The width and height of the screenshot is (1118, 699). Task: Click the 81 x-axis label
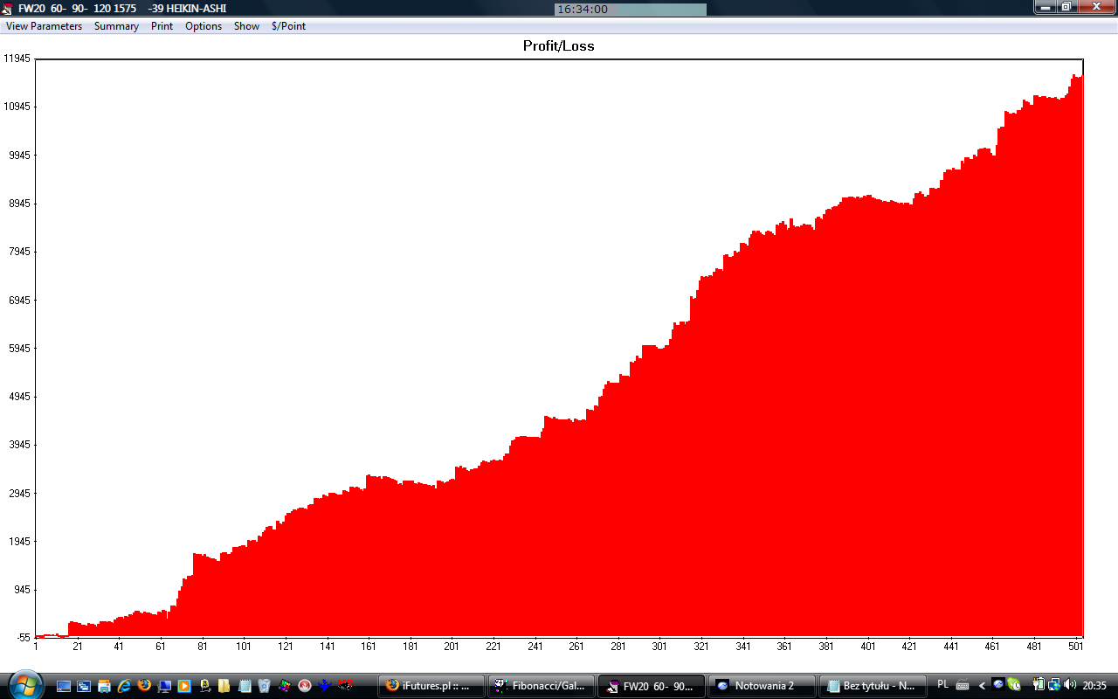202,647
